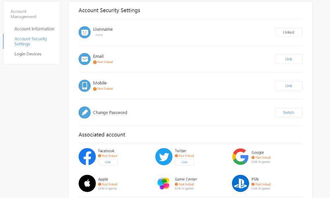Click the Switch button for Change Password

point(288,112)
